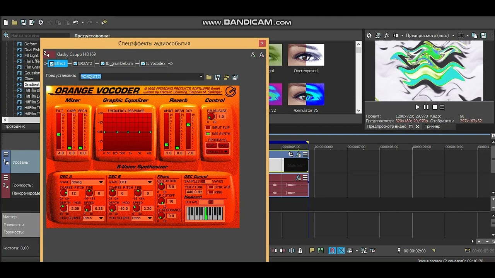The width and height of the screenshot is (495, 278).
Task: Play the video preview
Action: 417,107
